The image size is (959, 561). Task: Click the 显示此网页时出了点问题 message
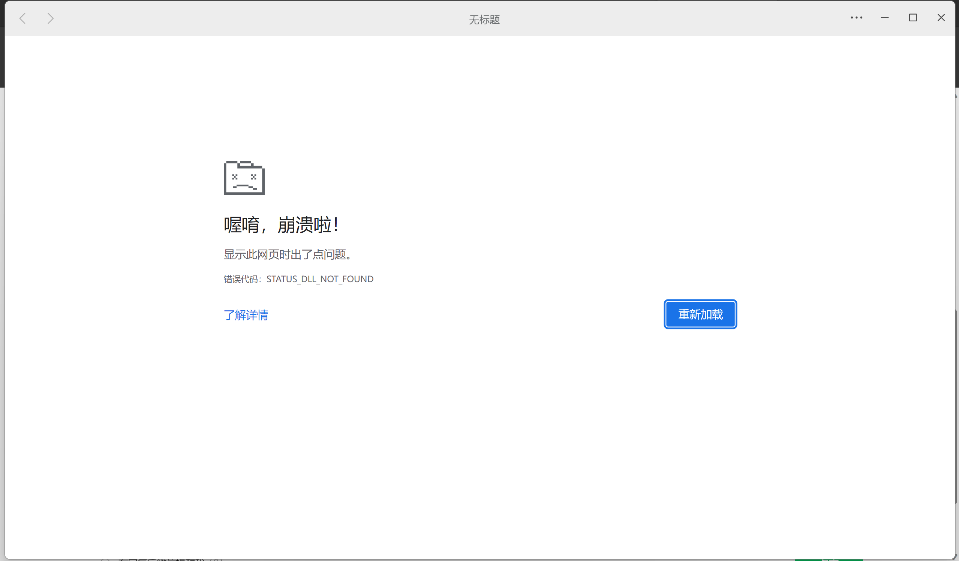tap(287, 254)
